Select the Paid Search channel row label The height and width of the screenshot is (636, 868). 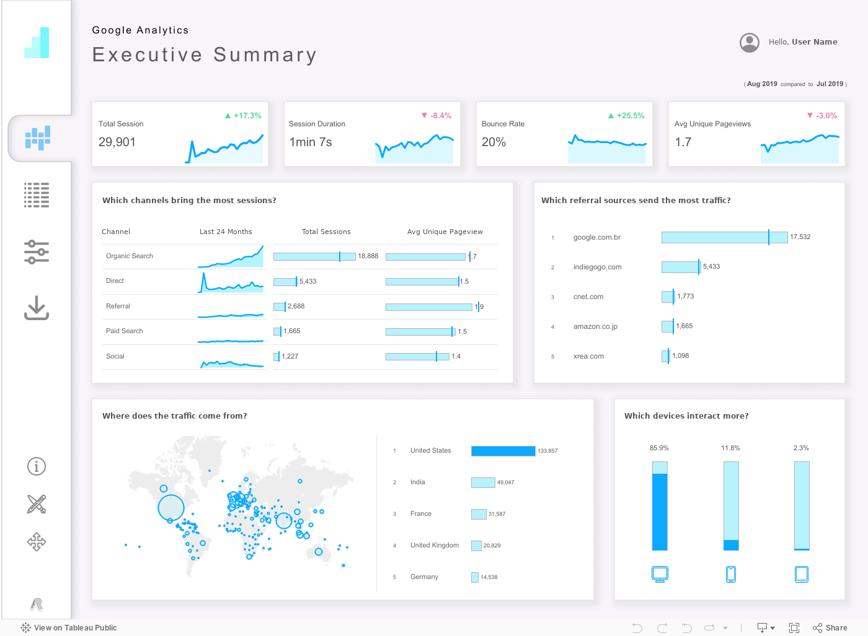pos(124,331)
